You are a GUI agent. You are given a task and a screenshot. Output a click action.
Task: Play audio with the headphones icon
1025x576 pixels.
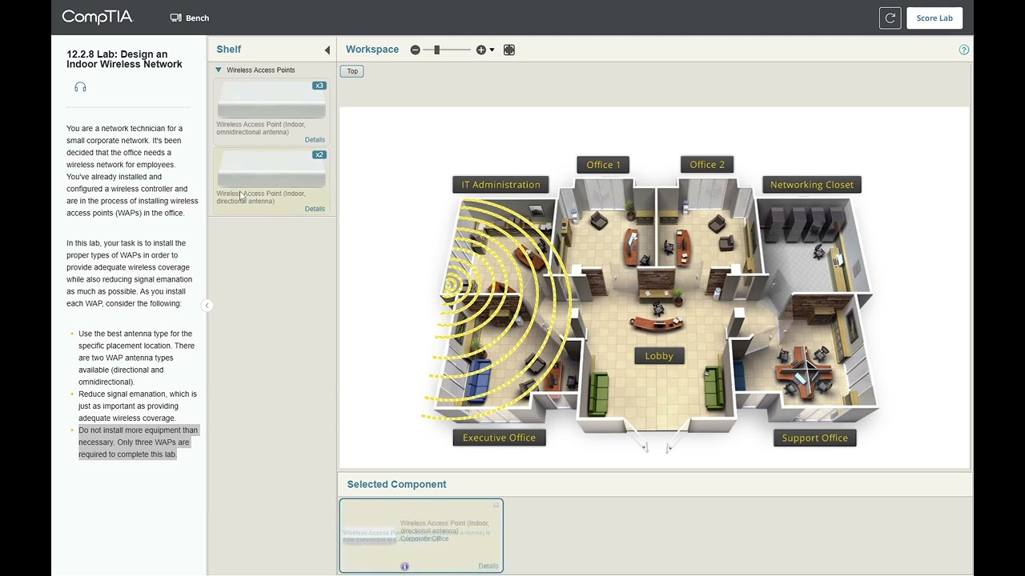(x=80, y=86)
